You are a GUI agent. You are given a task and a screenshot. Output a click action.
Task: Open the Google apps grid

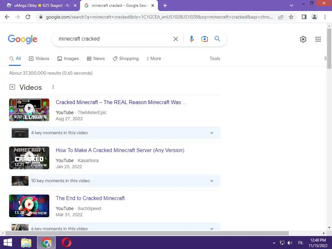[318, 39]
